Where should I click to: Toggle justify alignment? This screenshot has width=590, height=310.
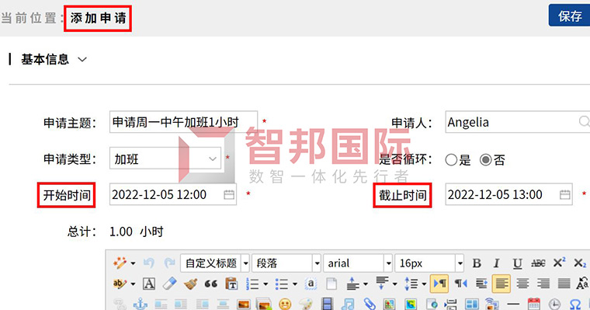[564, 284]
